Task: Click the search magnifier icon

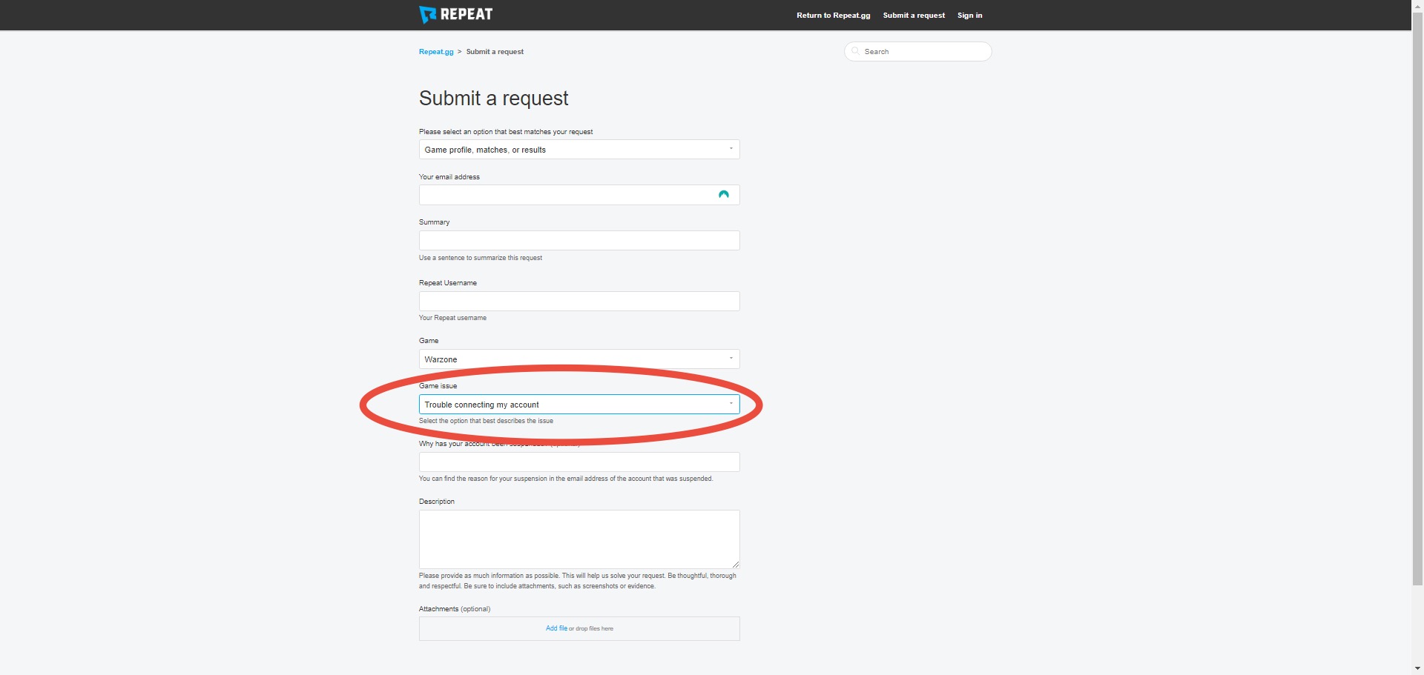Action: [855, 51]
